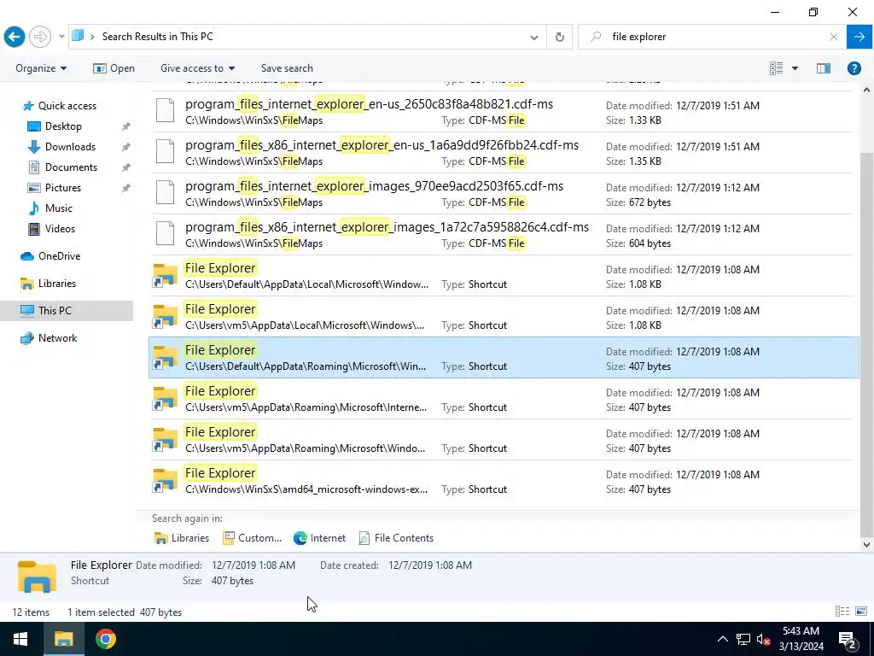The width and height of the screenshot is (874, 656).
Task: Open Help with the question mark icon
Action: 854,68
